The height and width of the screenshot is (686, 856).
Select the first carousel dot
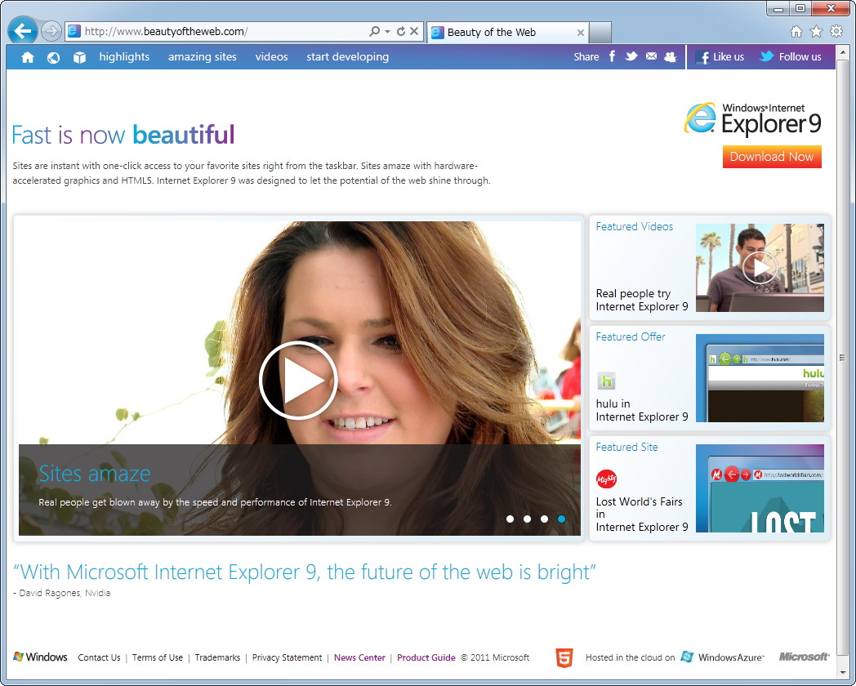coord(510,519)
